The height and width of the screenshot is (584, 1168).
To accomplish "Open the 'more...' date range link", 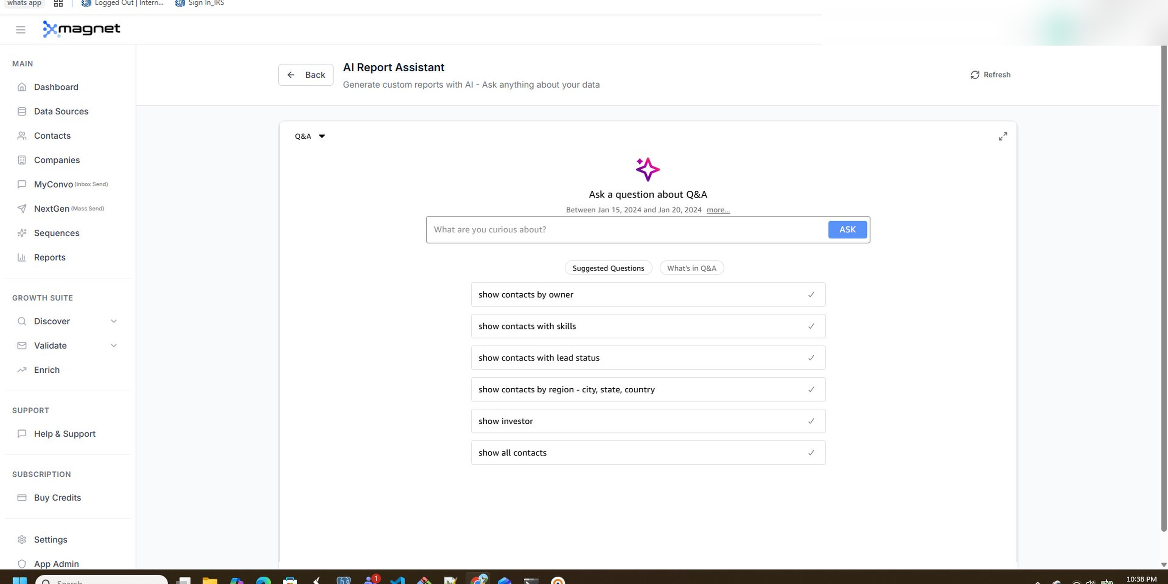I will 718,210.
